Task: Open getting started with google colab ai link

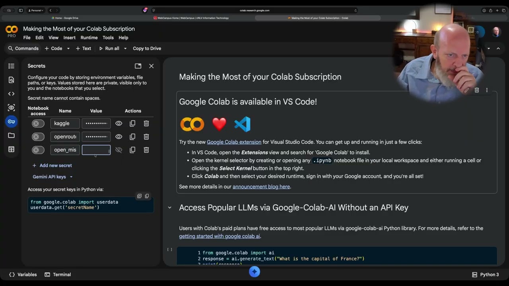Action: point(220,236)
